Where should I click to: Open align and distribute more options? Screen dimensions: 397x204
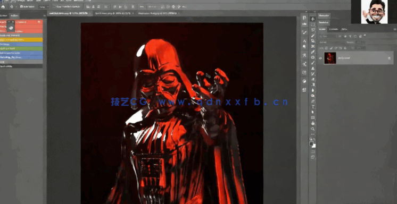142,6
